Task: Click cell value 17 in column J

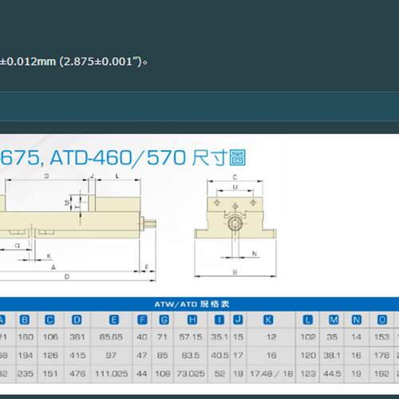Action: 238,355
